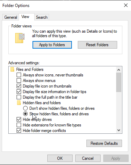This screenshot has width=131, height=165.
Task: Select the Files and Folders folder icon
Action: coord(12,69)
